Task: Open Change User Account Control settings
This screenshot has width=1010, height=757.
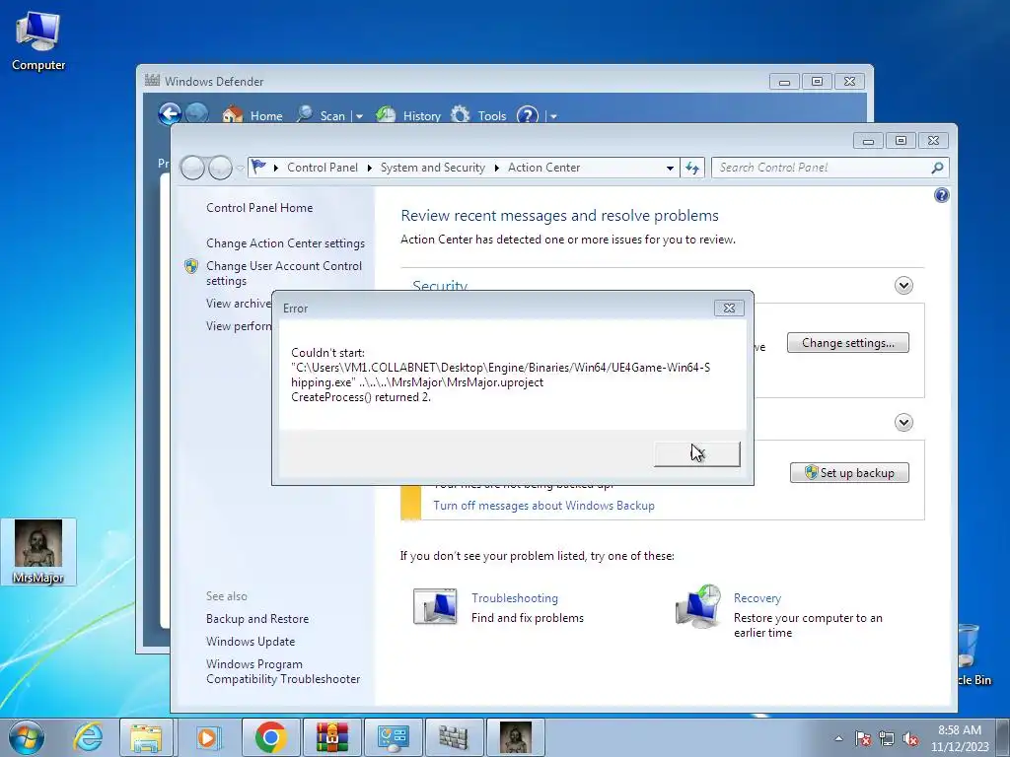Action: (x=283, y=273)
